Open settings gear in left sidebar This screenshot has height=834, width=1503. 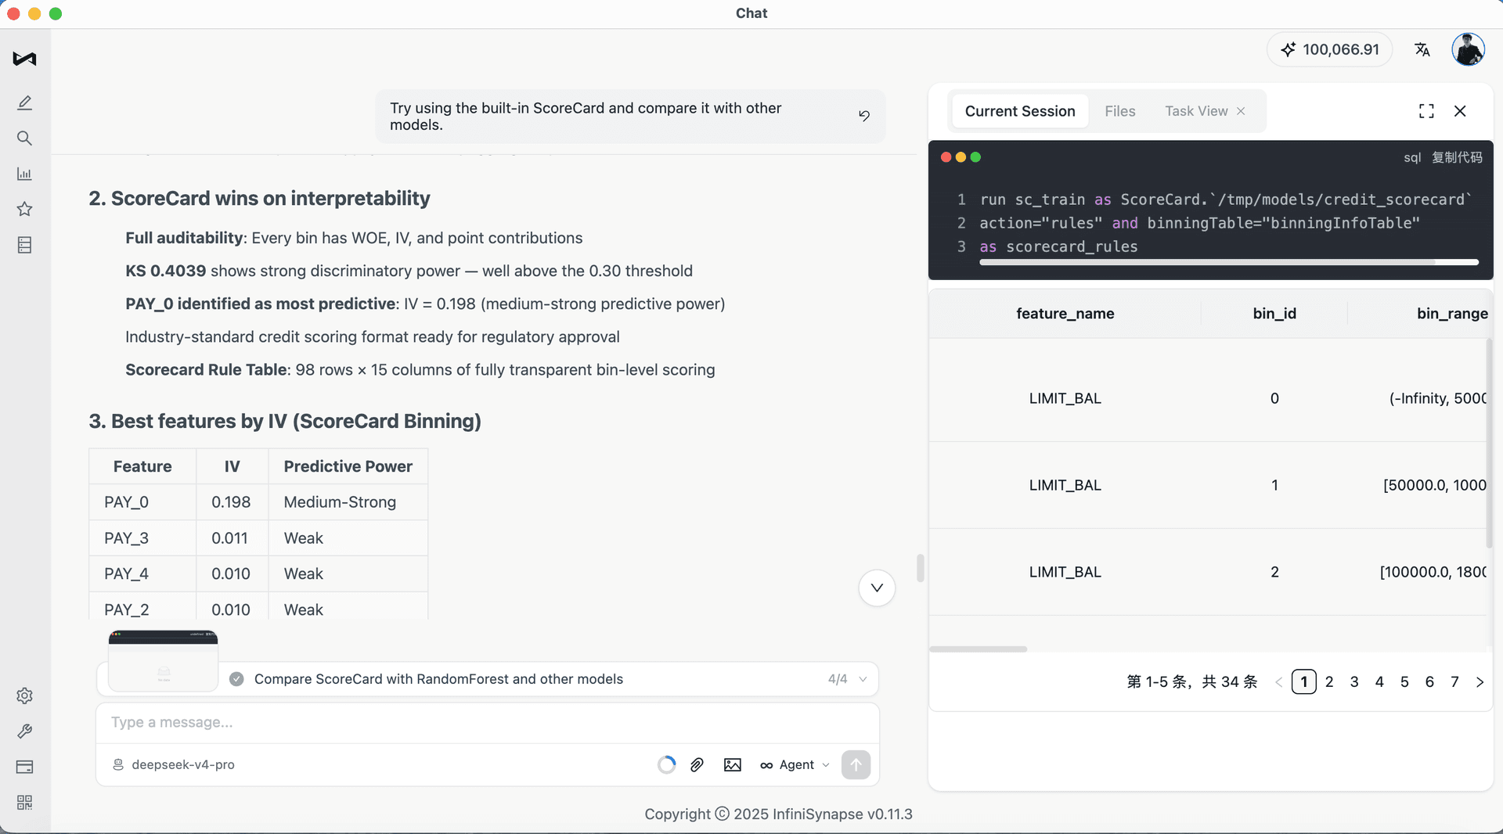[24, 696]
